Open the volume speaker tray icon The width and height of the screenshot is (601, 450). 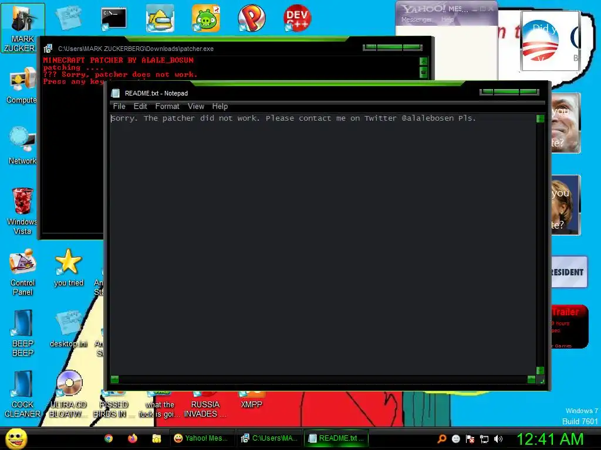(x=498, y=439)
